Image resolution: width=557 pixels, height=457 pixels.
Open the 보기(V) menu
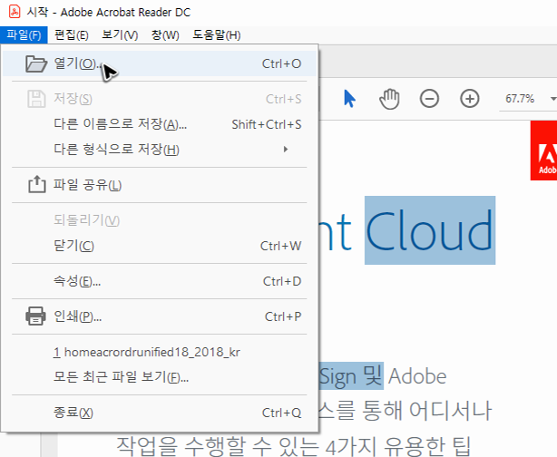120,35
